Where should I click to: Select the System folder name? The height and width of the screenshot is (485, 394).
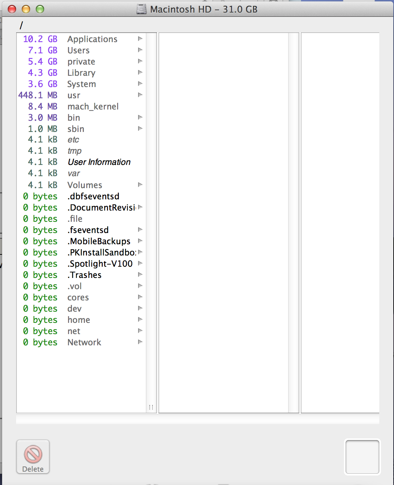point(82,84)
